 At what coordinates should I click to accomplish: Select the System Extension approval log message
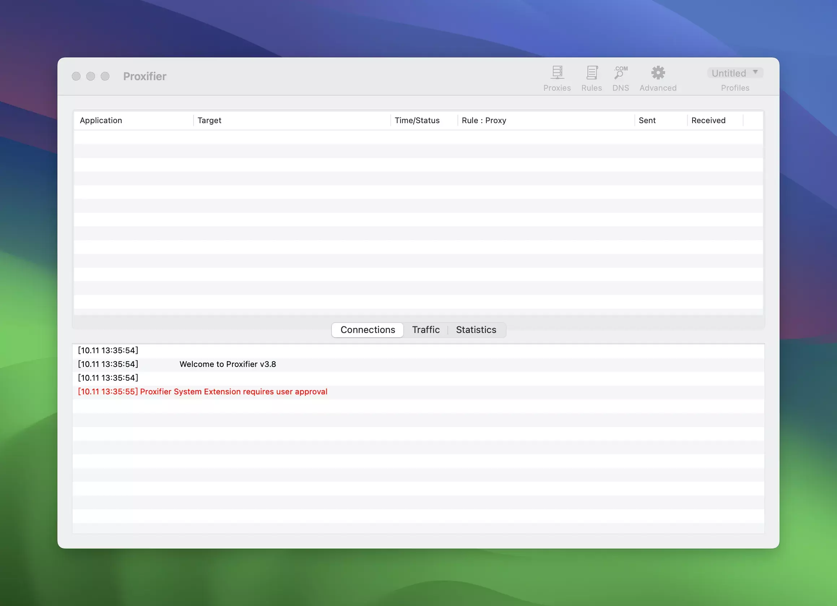[x=233, y=391]
